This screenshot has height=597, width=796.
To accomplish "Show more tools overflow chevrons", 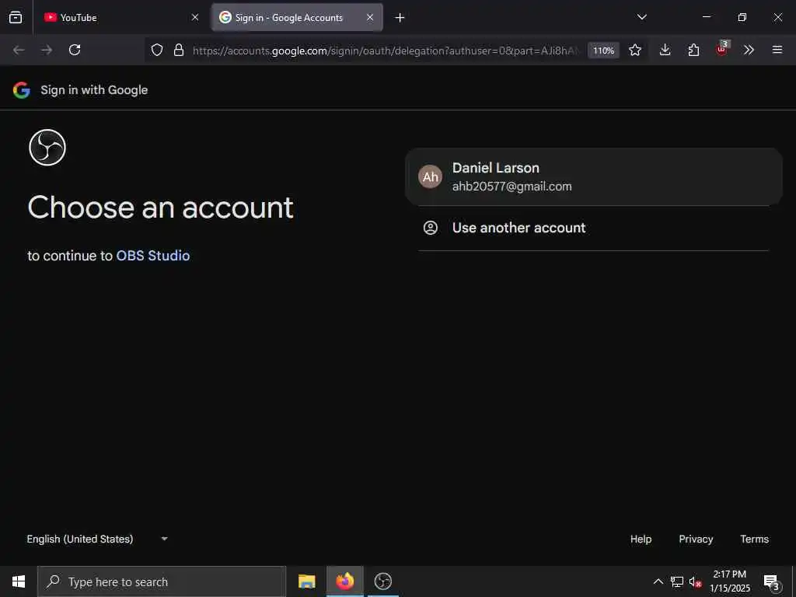I will (749, 50).
